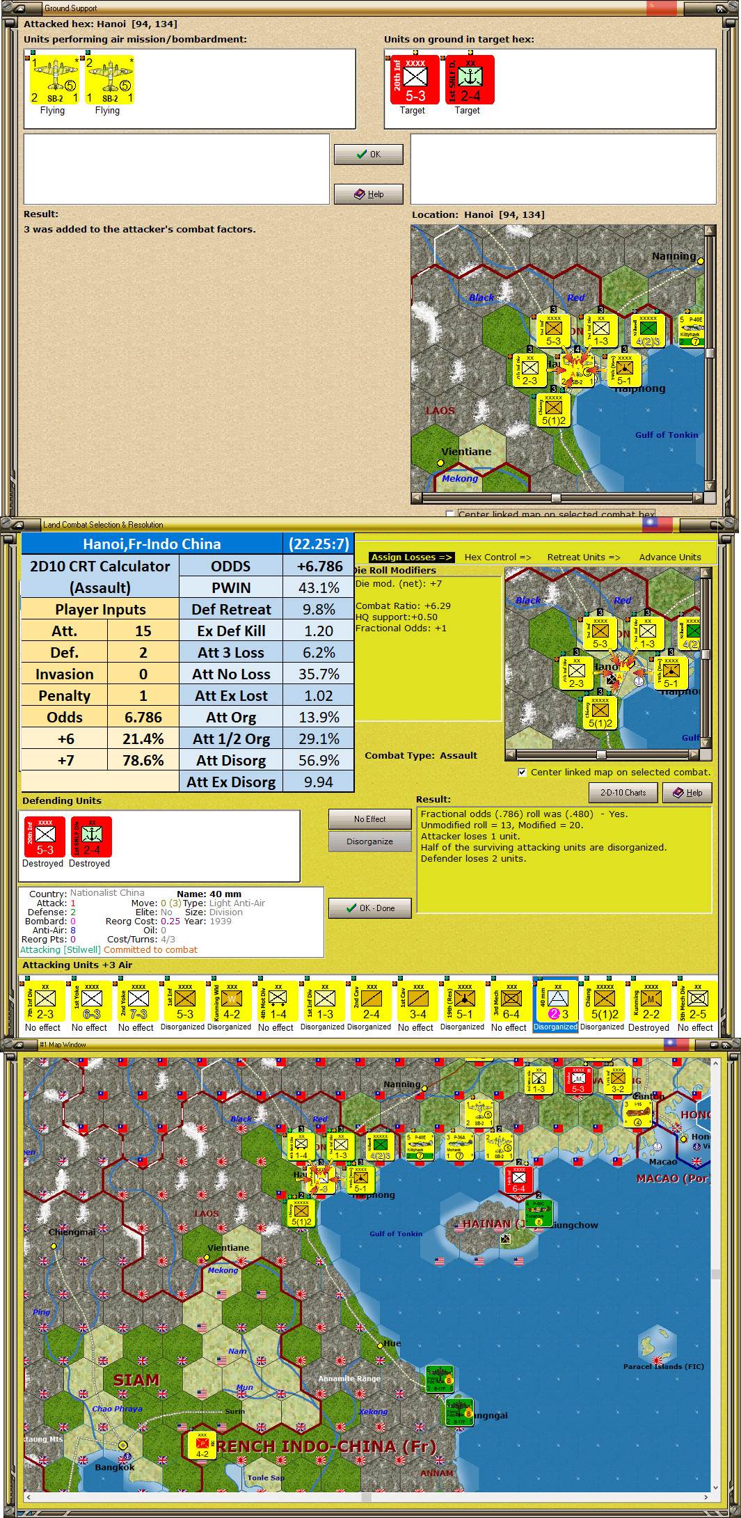The image size is (741, 1518).
Task: Click the red 6-4 unit north of Hainan
Action: pos(518,1180)
